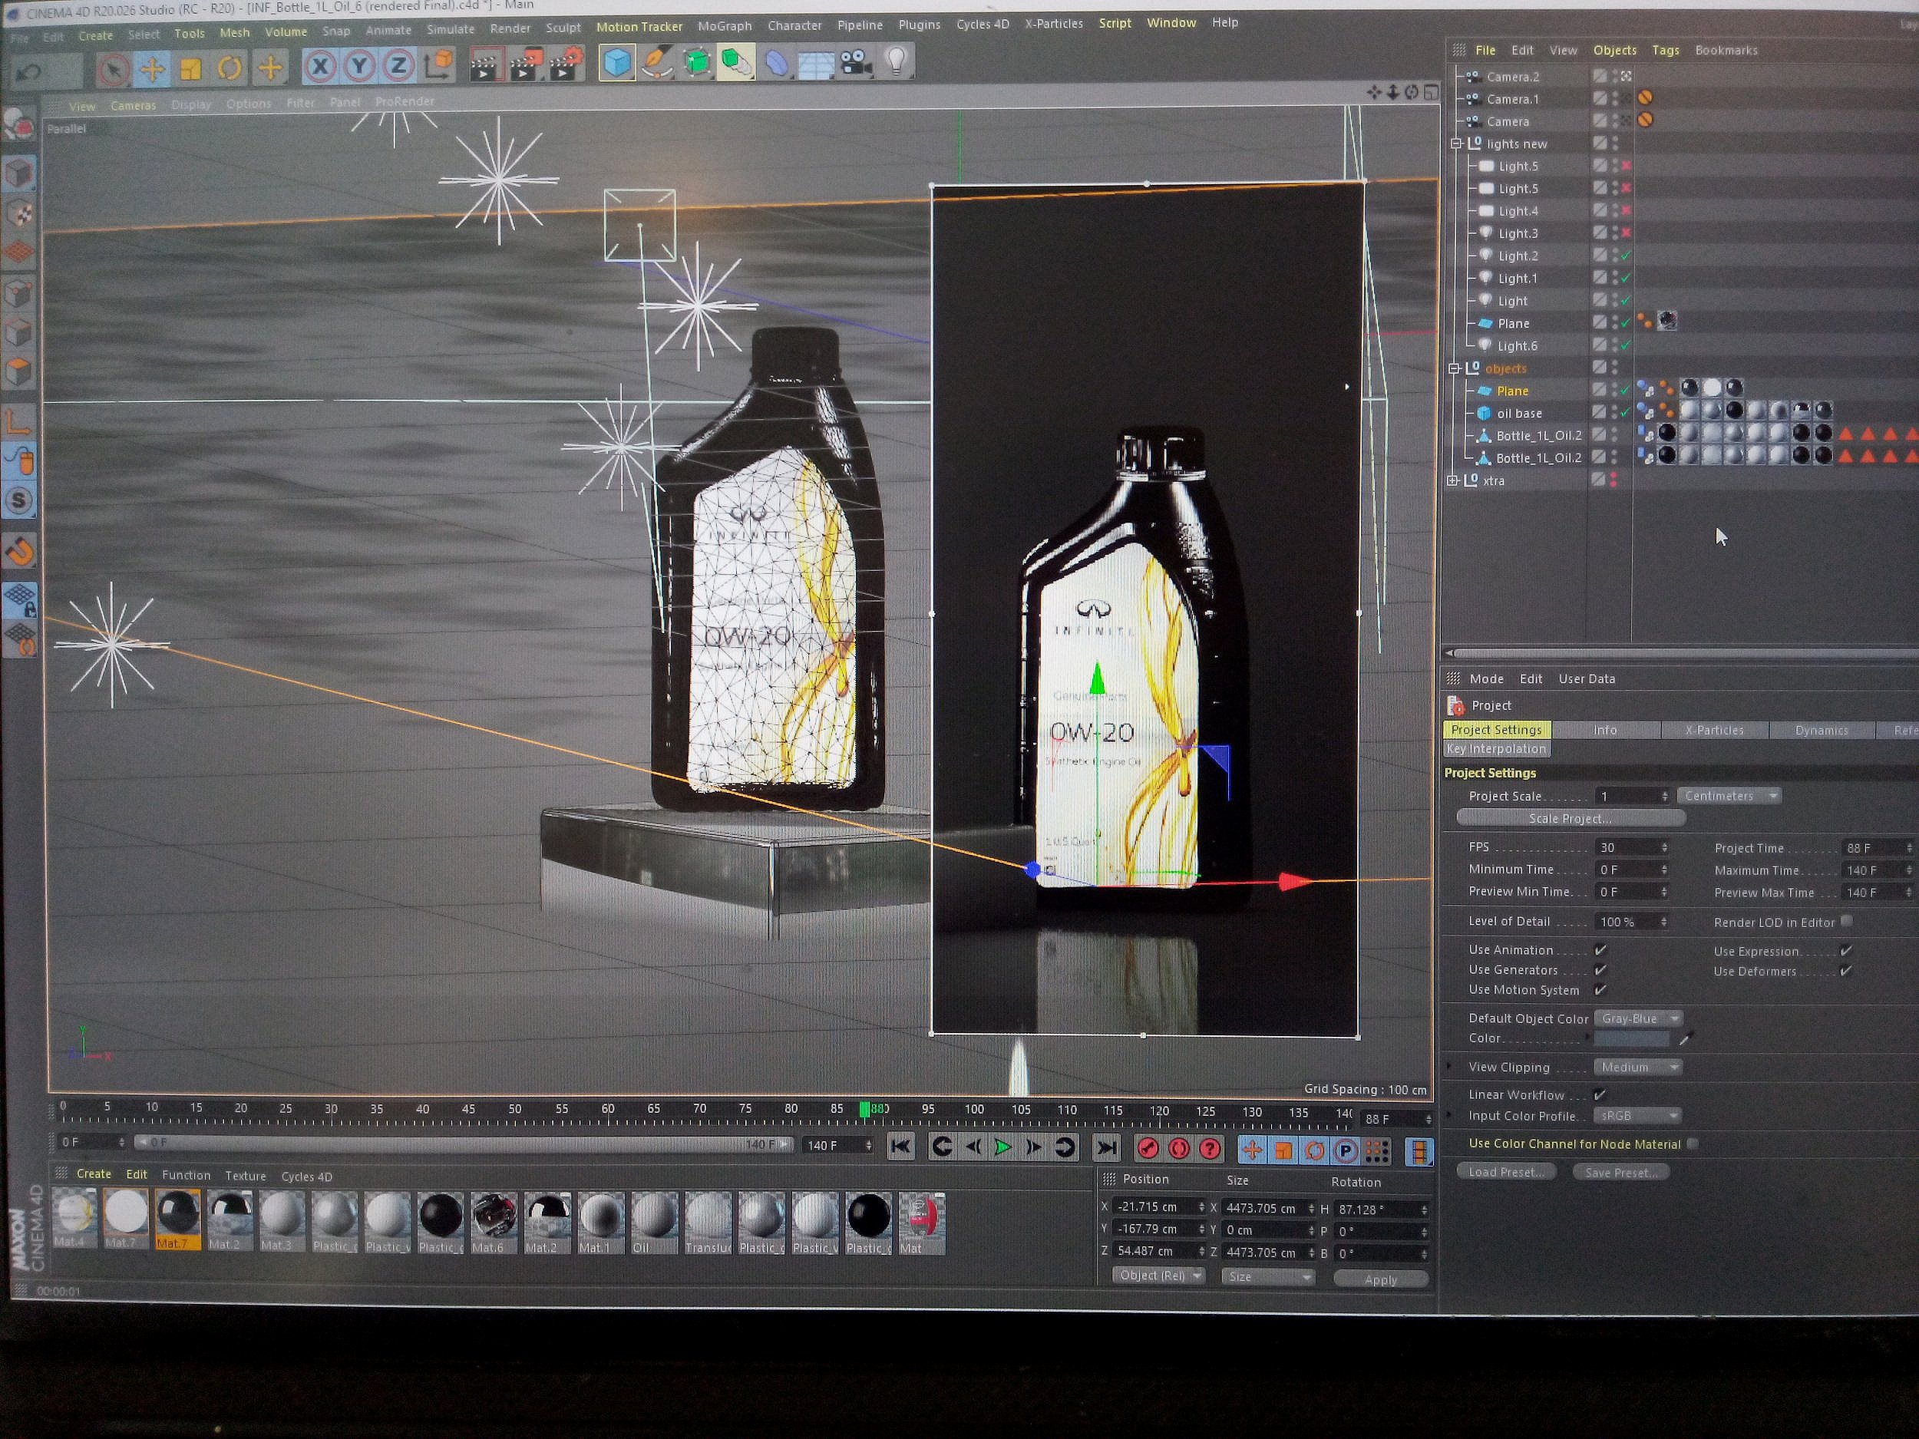The image size is (1919, 1439).
Task: Open the Key Interpolation tab
Action: 1497,748
